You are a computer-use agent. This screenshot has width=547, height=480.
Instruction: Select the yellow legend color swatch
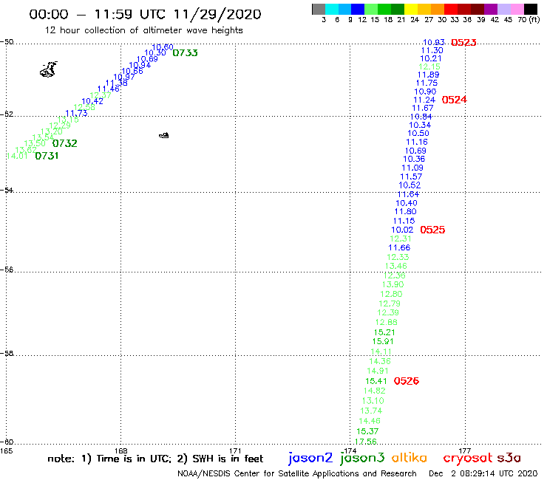click(x=411, y=9)
